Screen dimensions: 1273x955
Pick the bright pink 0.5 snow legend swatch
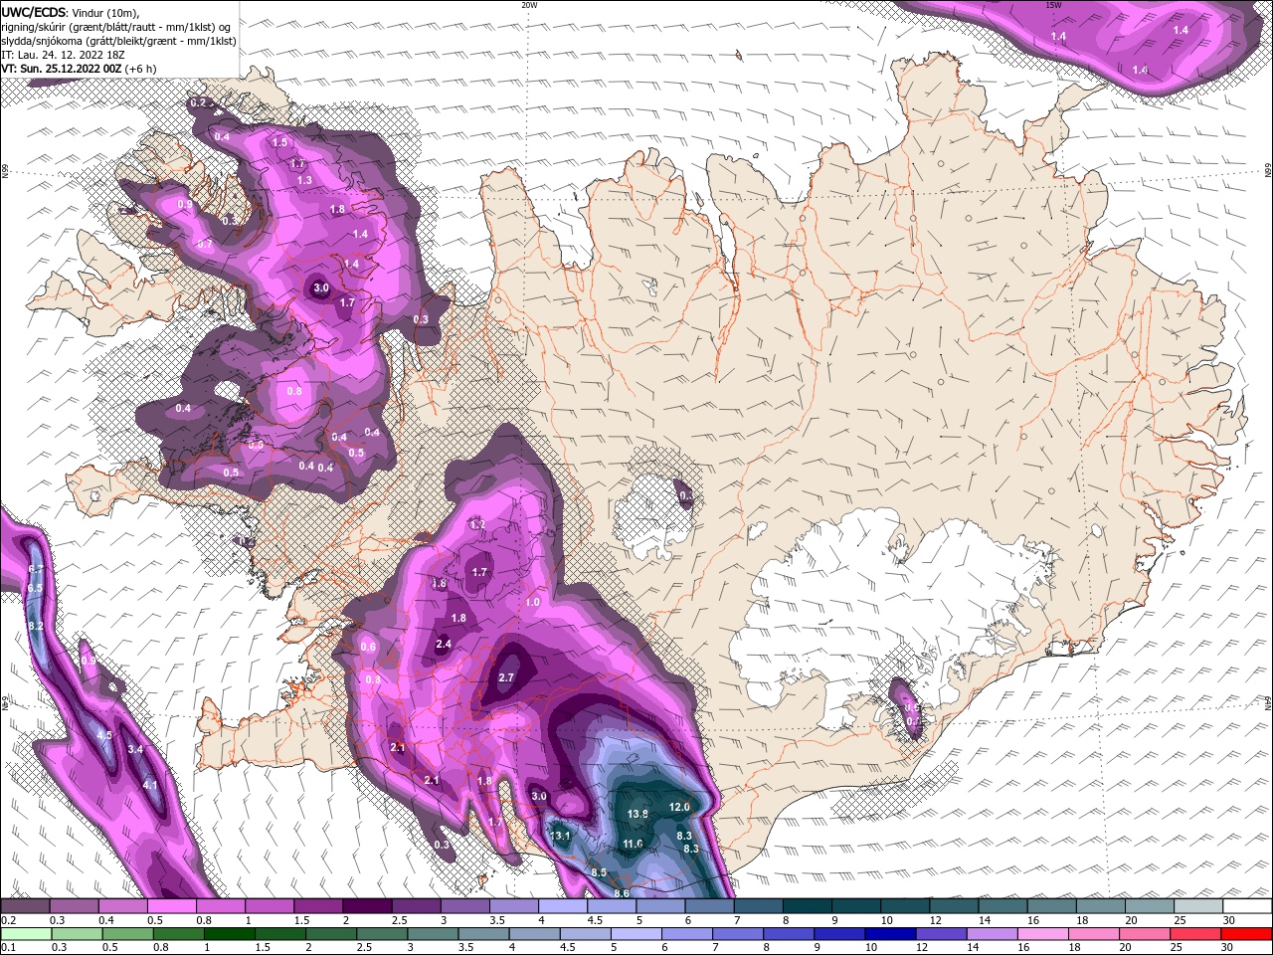171,906
